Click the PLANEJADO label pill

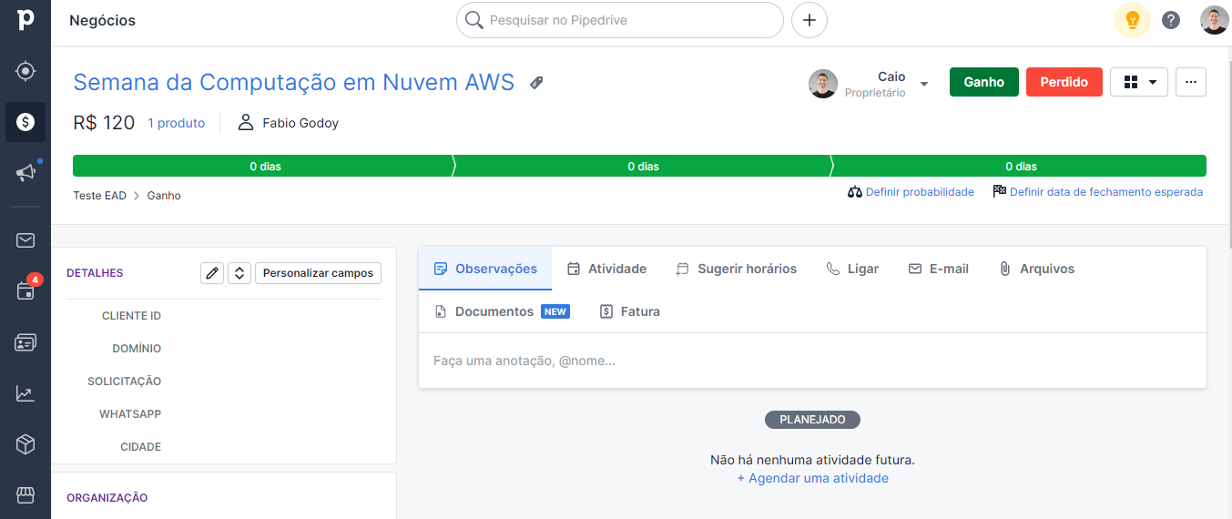click(x=812, y=420)
